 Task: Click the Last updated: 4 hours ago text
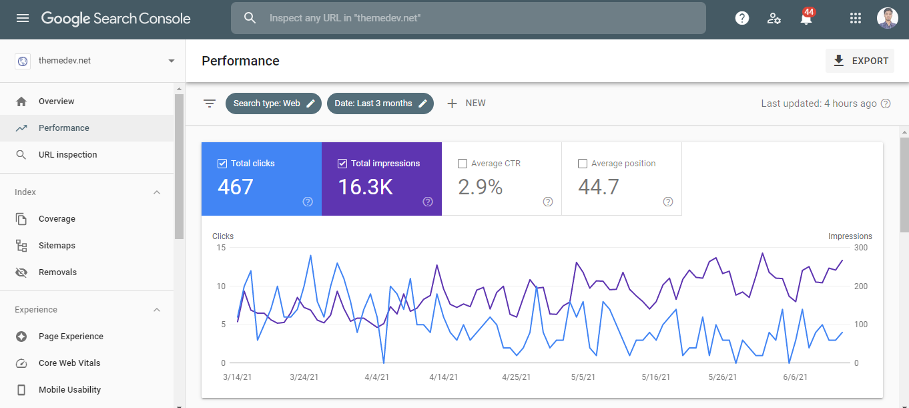[x=819, y=104]
